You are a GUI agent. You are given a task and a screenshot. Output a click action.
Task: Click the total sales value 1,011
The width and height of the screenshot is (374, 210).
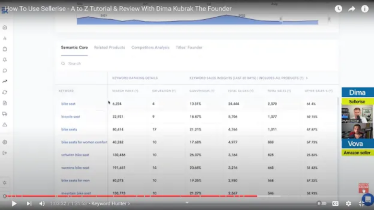coord(272,129)
